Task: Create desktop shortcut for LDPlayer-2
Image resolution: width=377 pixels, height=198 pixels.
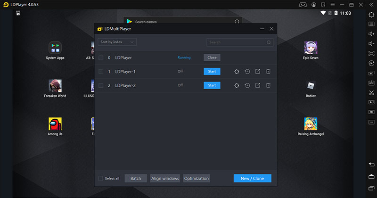Action: coord(257,85)
